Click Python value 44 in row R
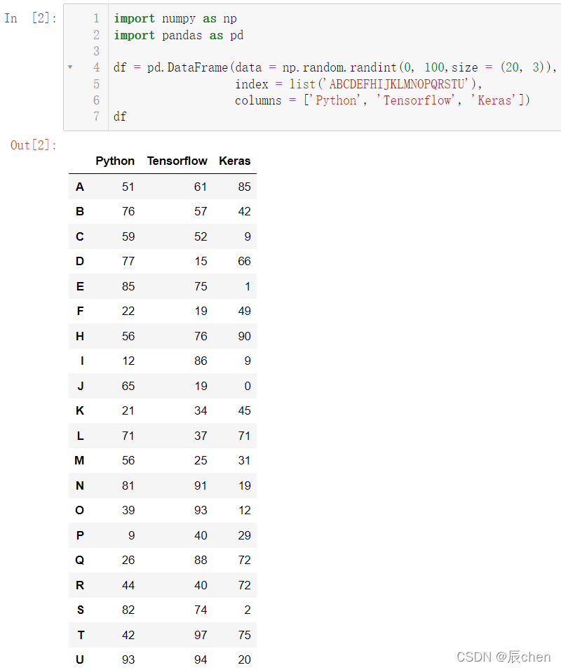This screenshot has height=670, width=561. pos(128,585)
